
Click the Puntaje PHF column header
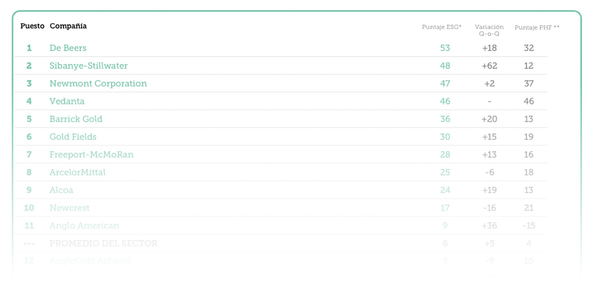(x=537, y=27)
